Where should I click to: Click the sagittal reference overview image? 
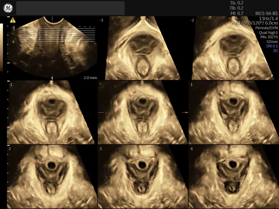tap(52, 48)
